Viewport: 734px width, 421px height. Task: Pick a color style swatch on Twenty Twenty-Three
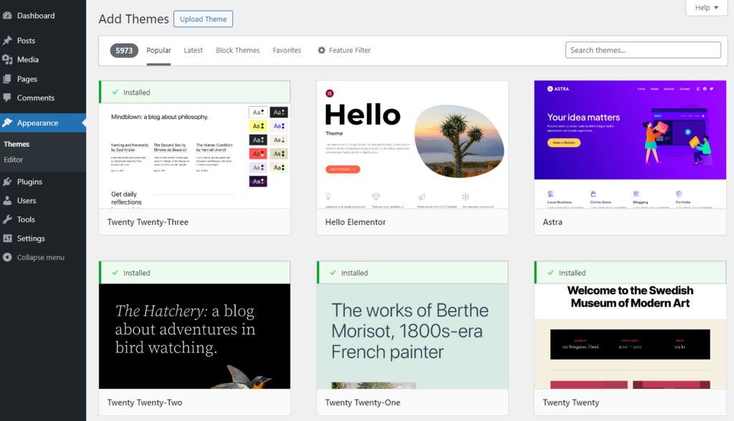(x=259, y=112)
